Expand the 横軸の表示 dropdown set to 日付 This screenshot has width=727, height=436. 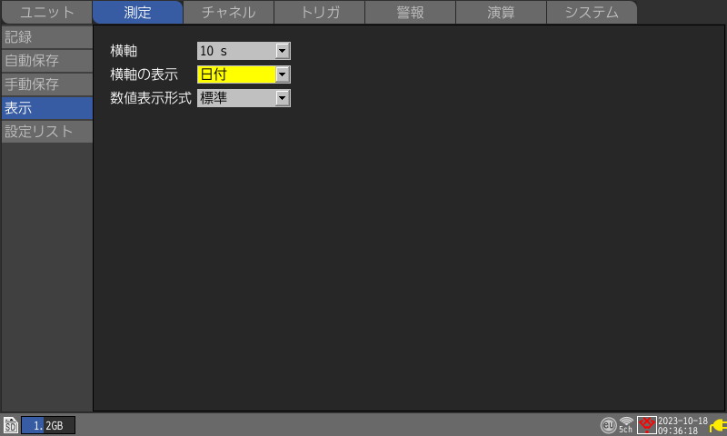[x=244, y=74]
